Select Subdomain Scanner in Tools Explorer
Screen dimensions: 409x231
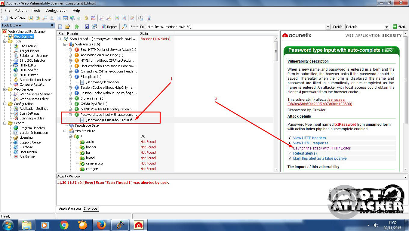click(x=34, y=56)
